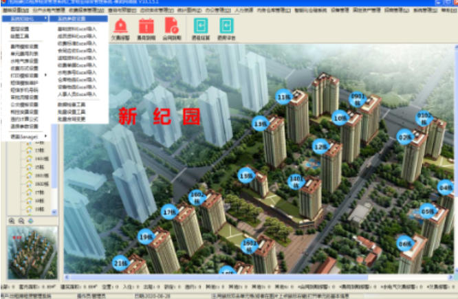Choose 数据检查工具 from the submenu
458x299 pixels.
pyautogui.click(x=72, y=104)
